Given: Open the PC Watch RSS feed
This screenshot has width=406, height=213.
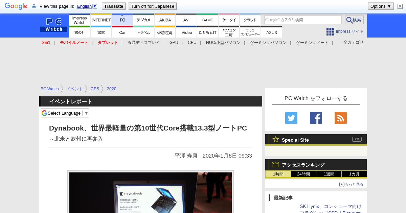Looking at the screenshot, I should (x=341, y=118).
